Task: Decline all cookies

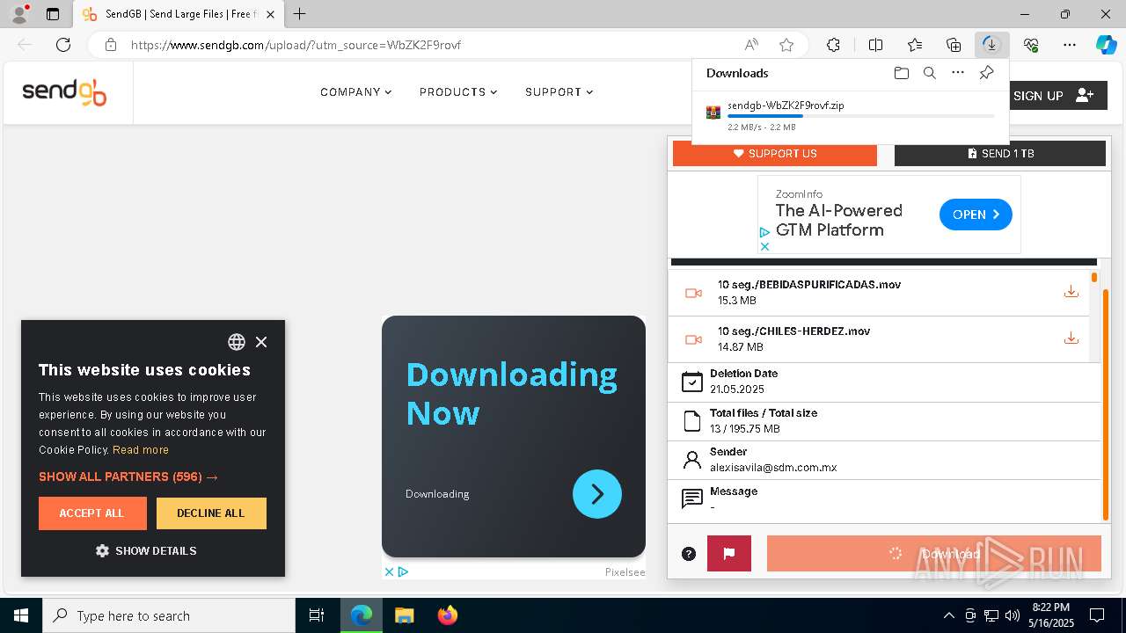Action: tap(211, 513)
